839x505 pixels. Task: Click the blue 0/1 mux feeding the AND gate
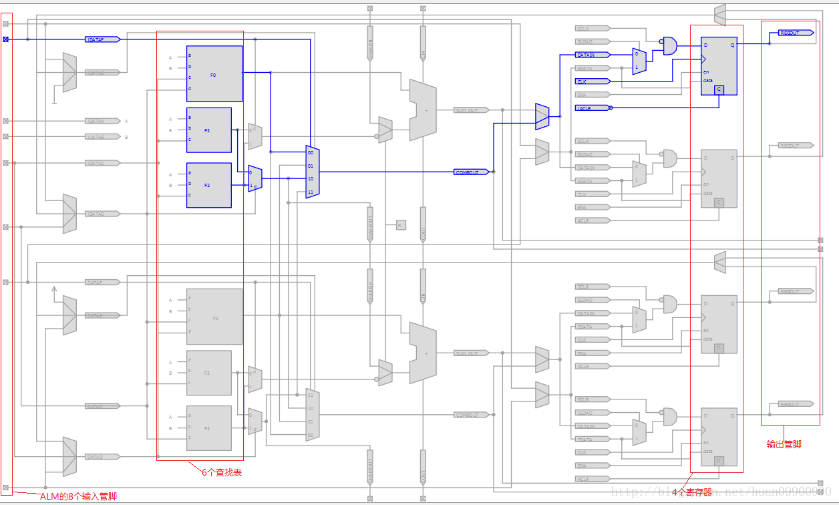coord(639,61)
